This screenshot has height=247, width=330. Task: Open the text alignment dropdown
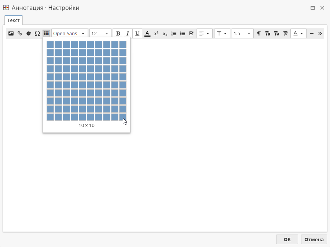205,33
